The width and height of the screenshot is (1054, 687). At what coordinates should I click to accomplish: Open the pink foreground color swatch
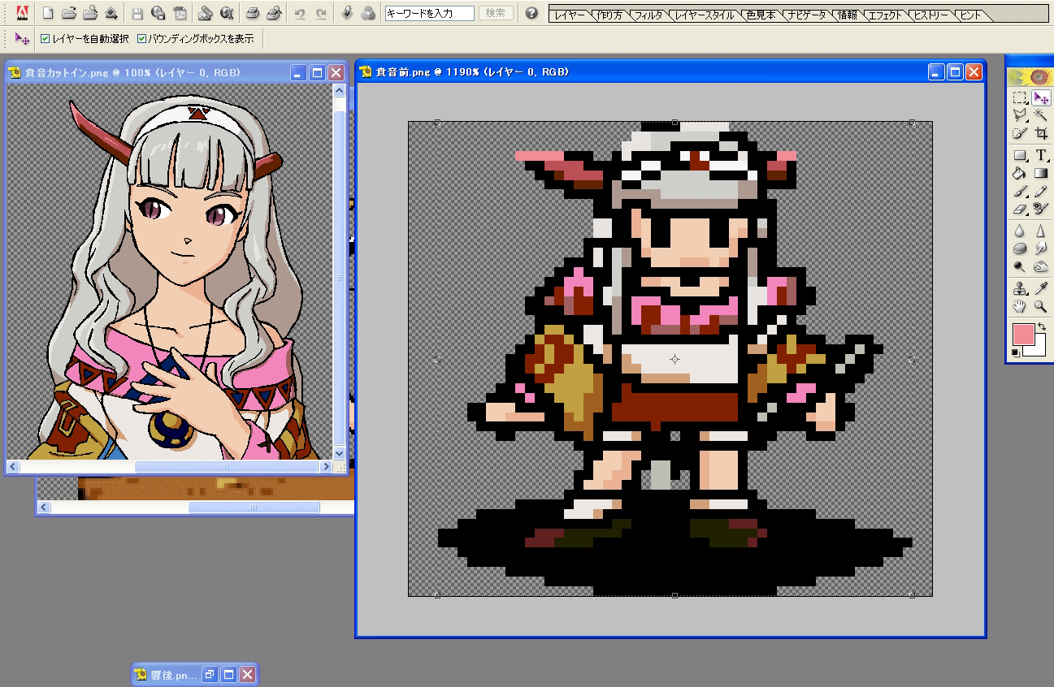pyautogui.click(x=1022, y=334)
